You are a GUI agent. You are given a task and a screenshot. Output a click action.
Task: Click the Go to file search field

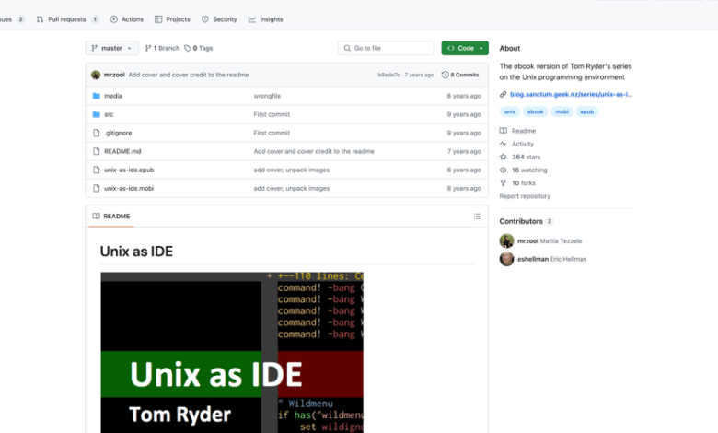pos(386,48)
